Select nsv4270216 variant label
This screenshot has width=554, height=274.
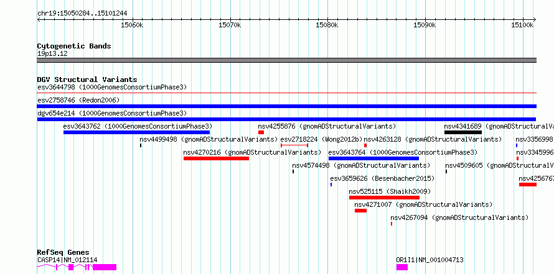pos(252,152)
